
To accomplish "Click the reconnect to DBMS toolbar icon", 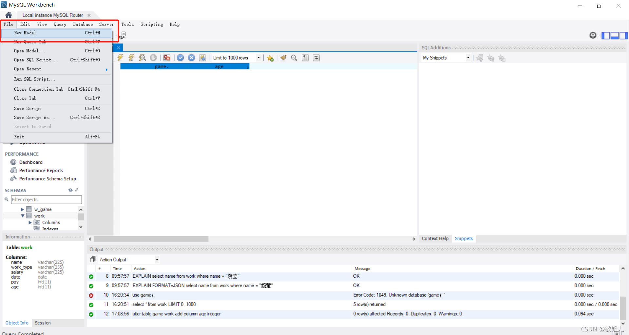I will 123,35.
